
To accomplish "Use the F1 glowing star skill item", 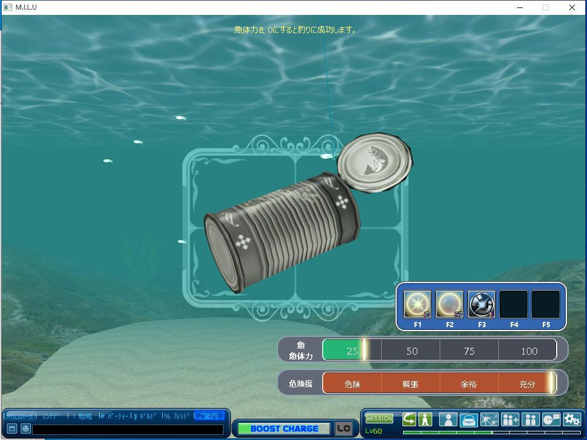I will [x=417, y=304].
